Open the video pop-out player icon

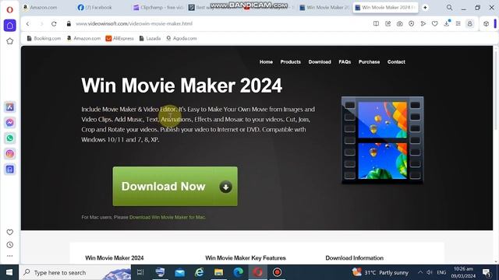[x=412, y=23]
